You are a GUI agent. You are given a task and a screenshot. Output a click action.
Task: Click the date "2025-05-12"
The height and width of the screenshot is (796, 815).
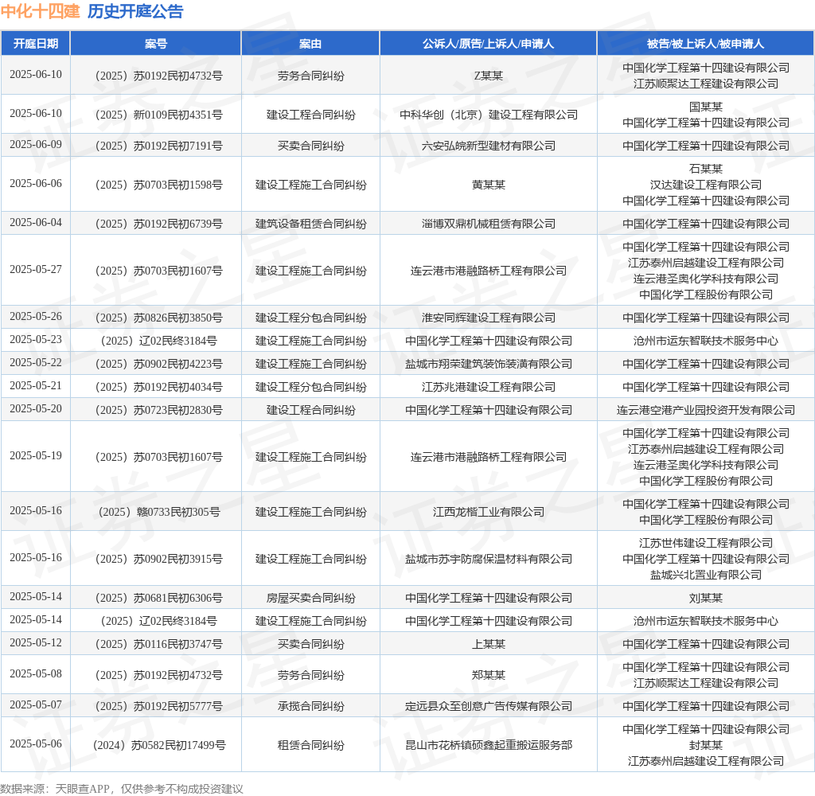coord(35,642)
